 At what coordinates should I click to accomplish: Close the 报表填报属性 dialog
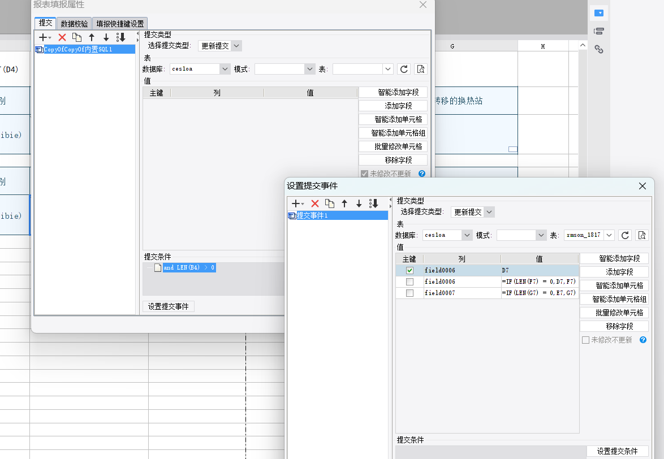pos(423,5)
